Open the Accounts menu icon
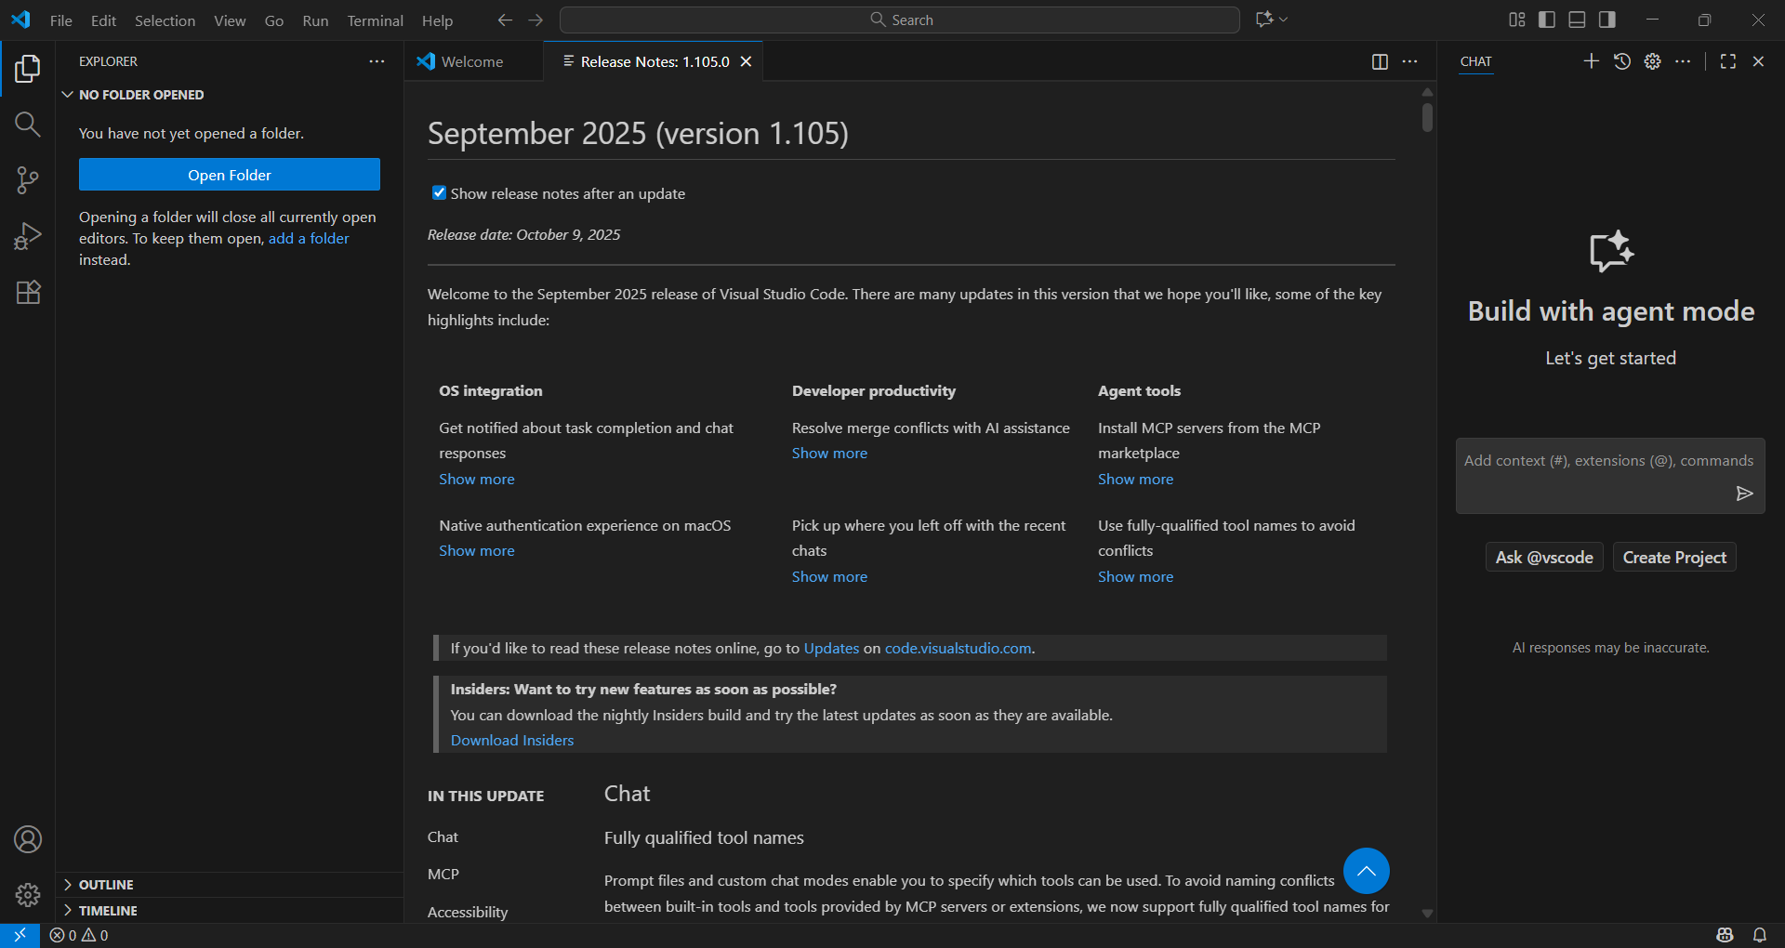The height and width of the screenshot is (948, 1785). 28,839
